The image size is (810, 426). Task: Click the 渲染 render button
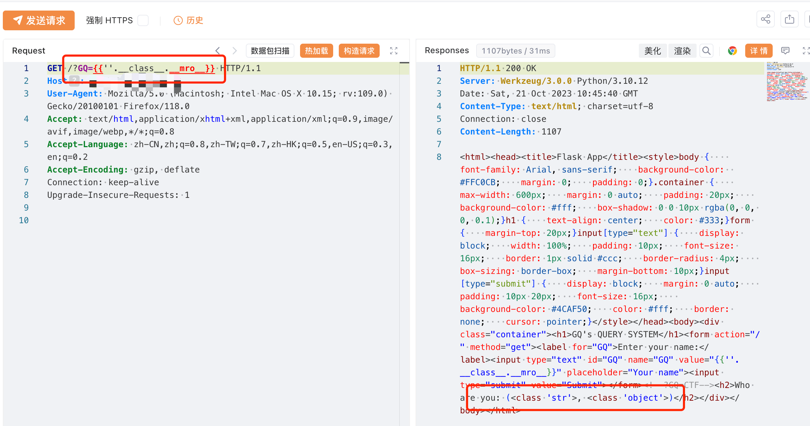(x=682, y=51)
